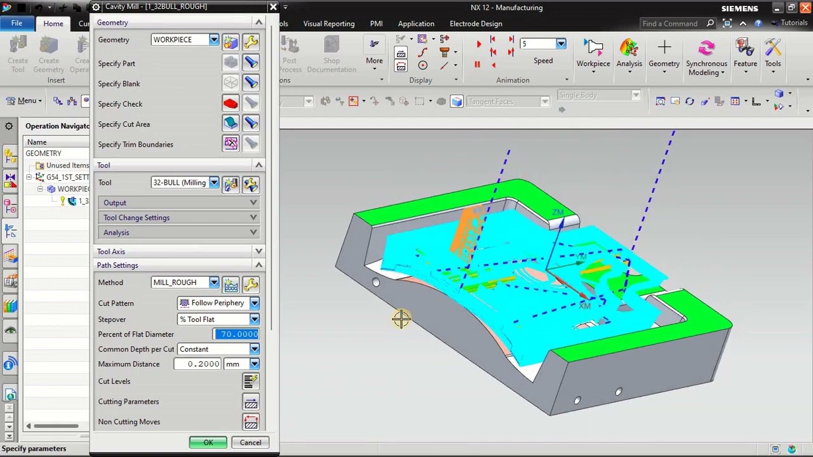Click the command finder search icon
The image size is (813, 457).
pos(710,23)
